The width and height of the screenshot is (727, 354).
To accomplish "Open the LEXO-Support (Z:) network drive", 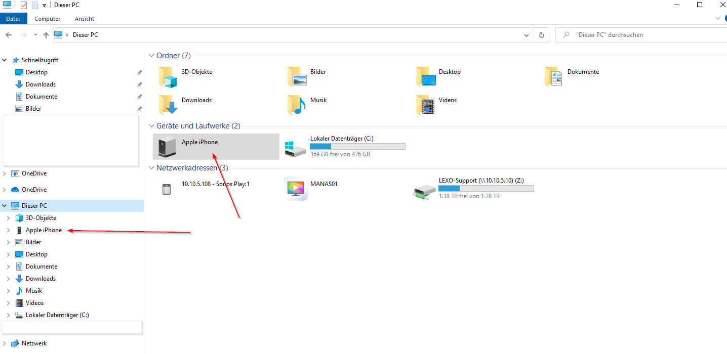I will coord(473,189).
